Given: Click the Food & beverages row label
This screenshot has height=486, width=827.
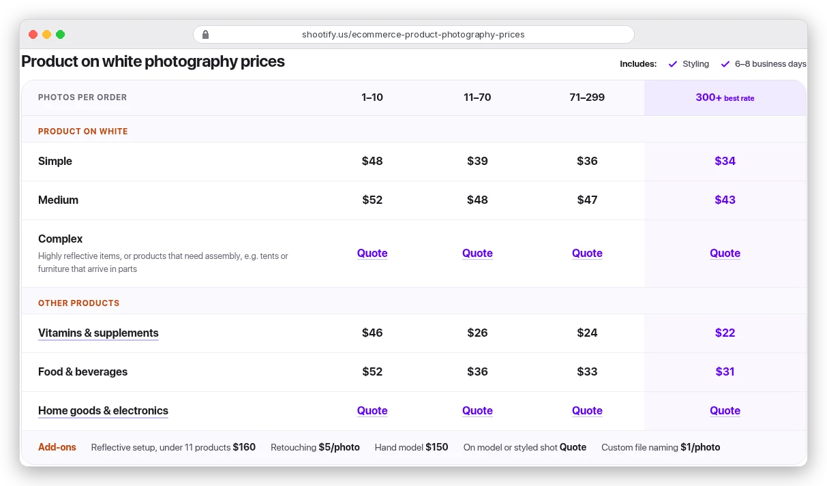Looking at the screenshot, I should [82, 371].
